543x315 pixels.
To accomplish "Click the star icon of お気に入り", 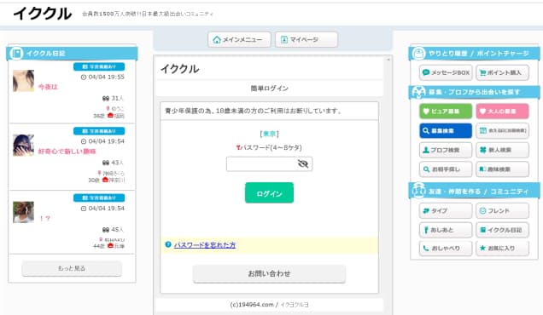I will (x=482, y=248).
